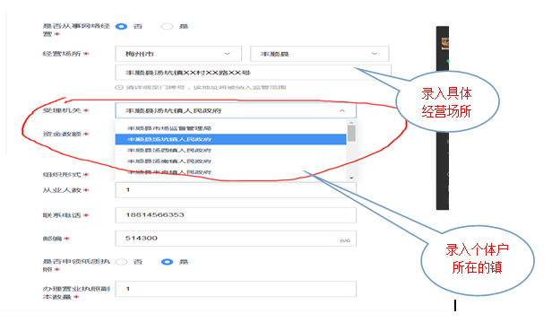Select 否 for 是否从事网络经营
The height and width of the screenshot is (331, 552).
(122, 26)
